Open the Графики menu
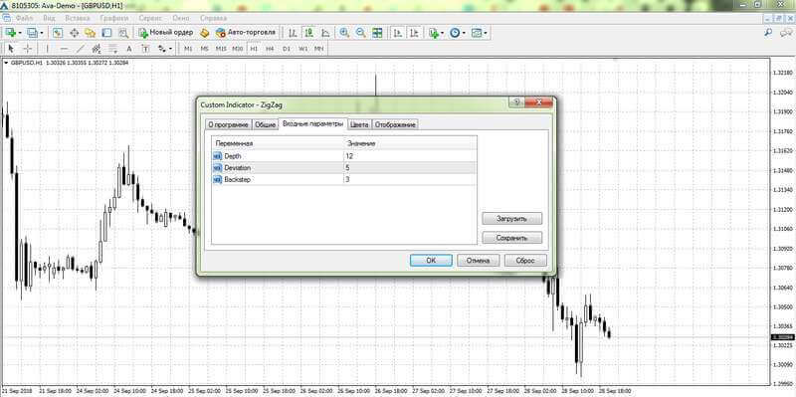Image resolution: width=796 pixels, height=397 pixels. click(114, 18)
